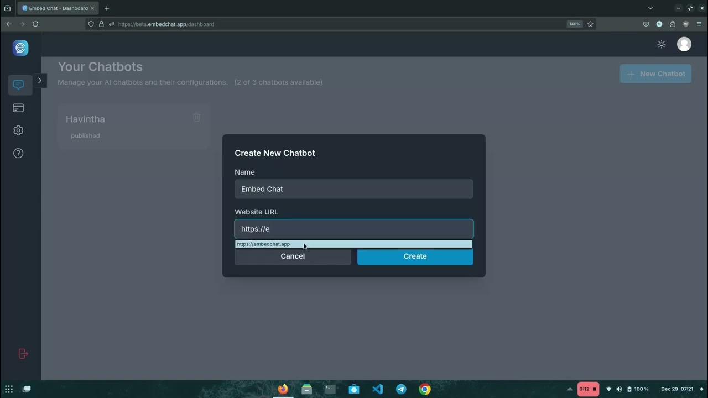
Task: Open a new browser tab
Action: tap(107, 8)
